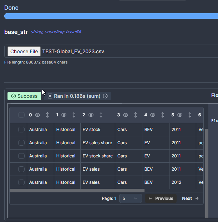Screen dimensions: 218x222
Task: Click the 'EV stock' cell
Action: point(98,130)
